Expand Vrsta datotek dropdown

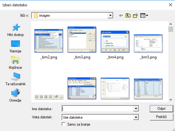pos(136,117)
